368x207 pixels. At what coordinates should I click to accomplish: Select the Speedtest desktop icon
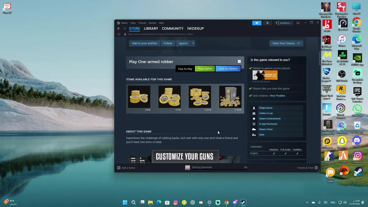point(343,25)
